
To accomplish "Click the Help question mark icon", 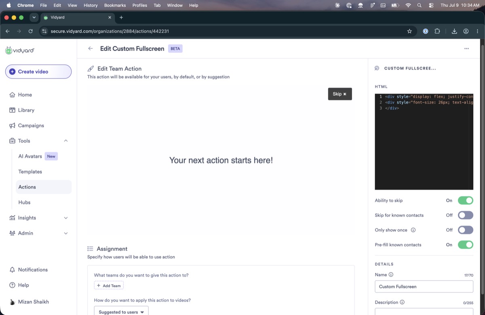I will pos(12,285).
